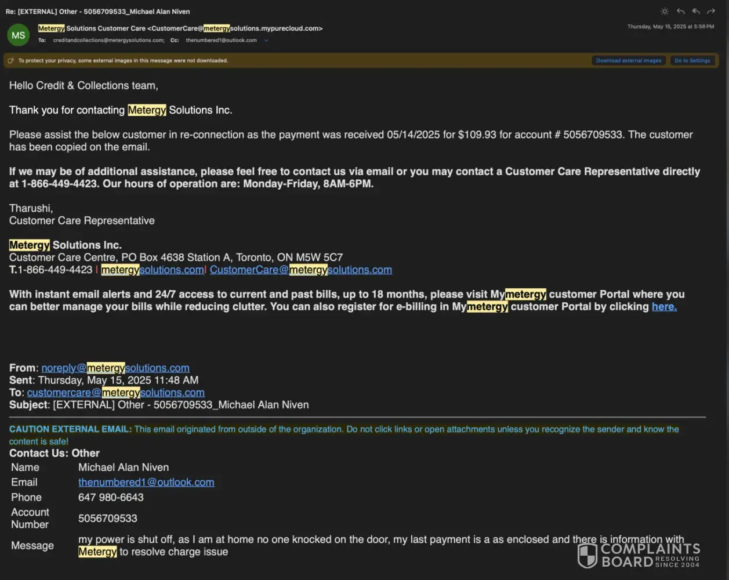Click the name 'Tharushi,' in signature
Screen dimensions: 729x580
[x=31, y=208]
